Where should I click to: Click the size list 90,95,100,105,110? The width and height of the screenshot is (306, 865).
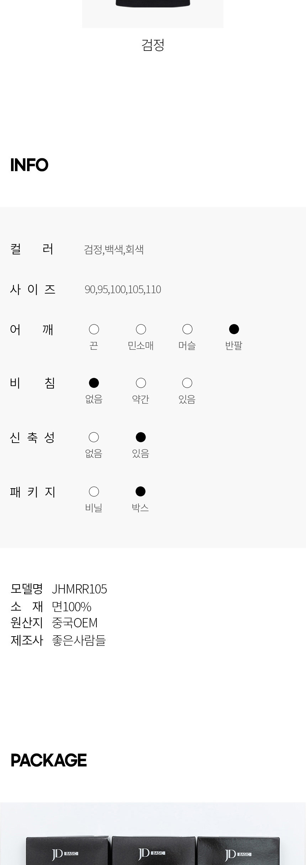click(x=123, y=290)
